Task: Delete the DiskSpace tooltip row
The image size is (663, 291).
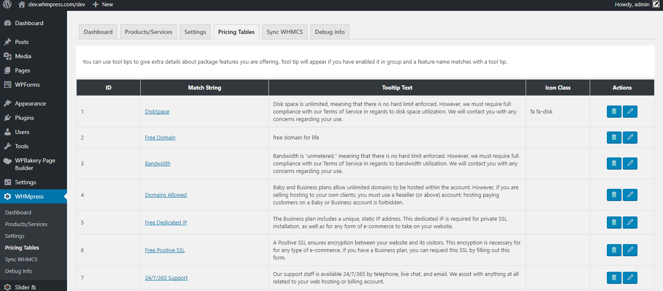Action: (x=614, y=111)
